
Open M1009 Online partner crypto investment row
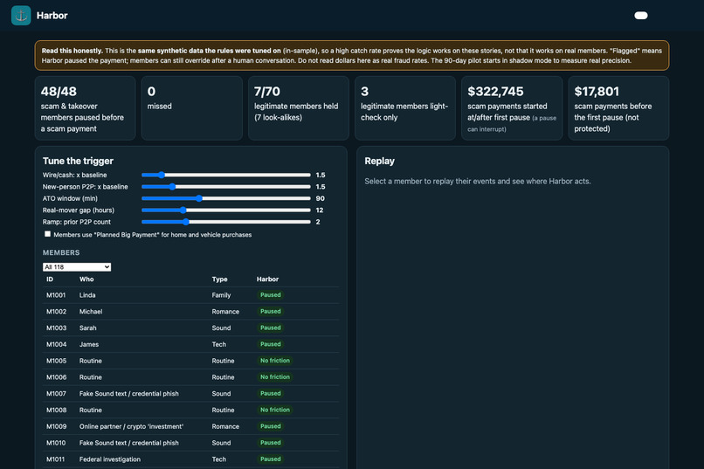pyautogui.click(x=190, y=426)
